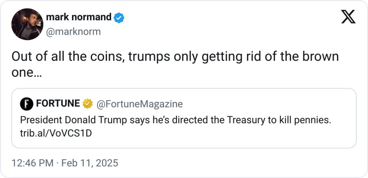Open the @FortuneMagazine handle

[139, 104]
